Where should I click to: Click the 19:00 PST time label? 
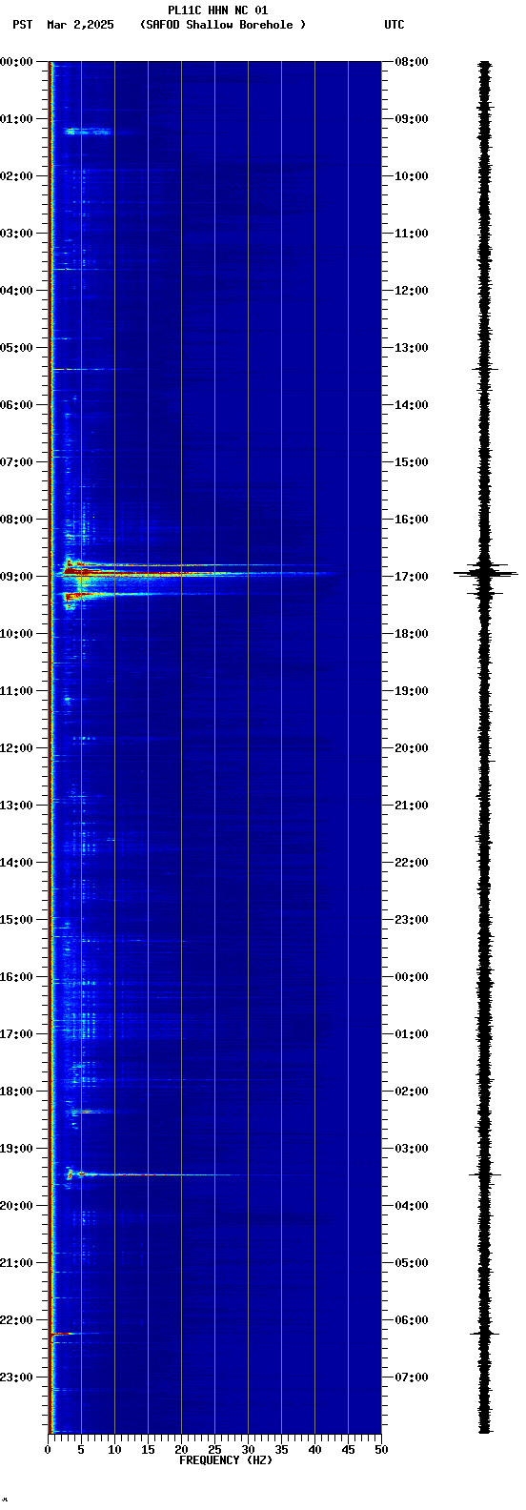(x=17, y=1149)
